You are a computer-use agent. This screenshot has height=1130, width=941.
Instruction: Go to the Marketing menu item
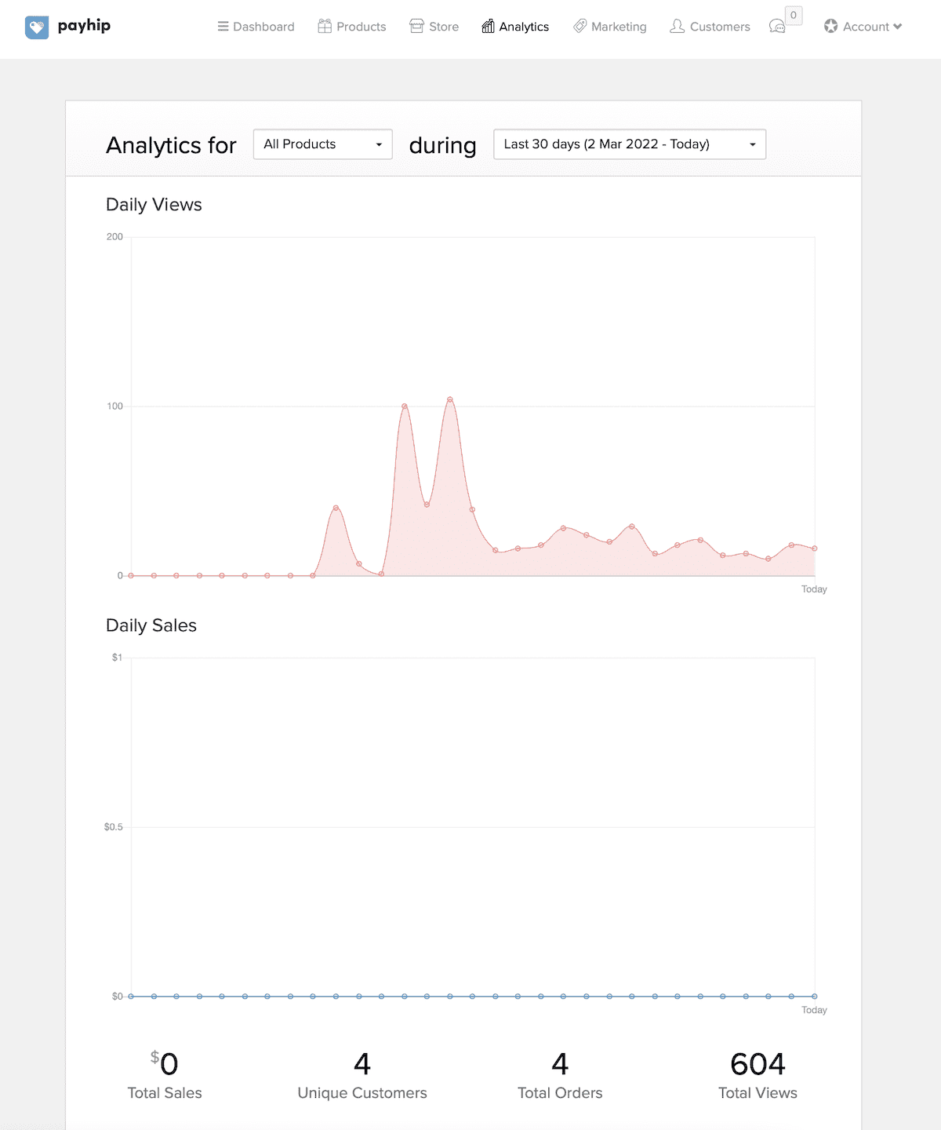619,27
